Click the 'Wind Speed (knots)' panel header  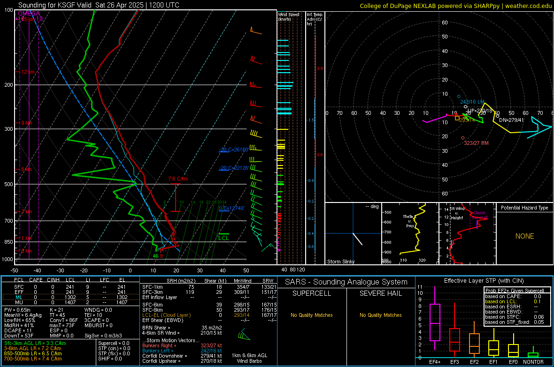(x=289, y=16)
